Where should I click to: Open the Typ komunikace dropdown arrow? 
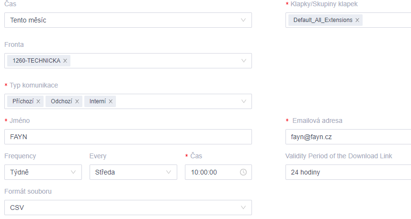click(243, 101)
